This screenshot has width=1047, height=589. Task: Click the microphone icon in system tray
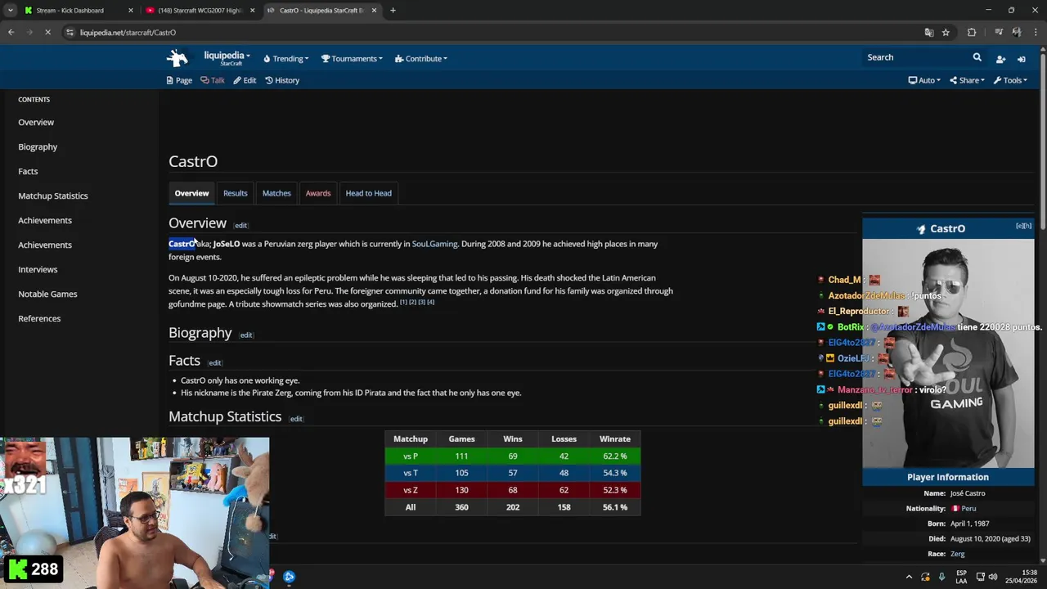[x=941, y=577]
